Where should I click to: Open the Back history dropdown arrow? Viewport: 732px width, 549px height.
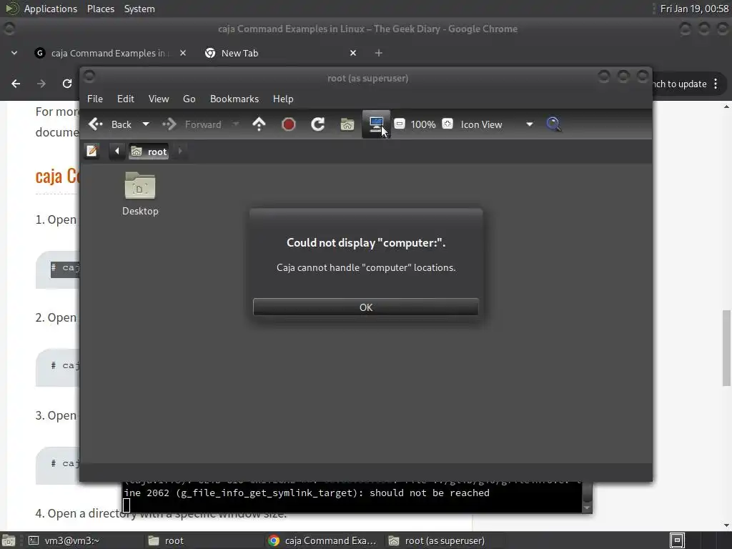[x=146, y=124]
